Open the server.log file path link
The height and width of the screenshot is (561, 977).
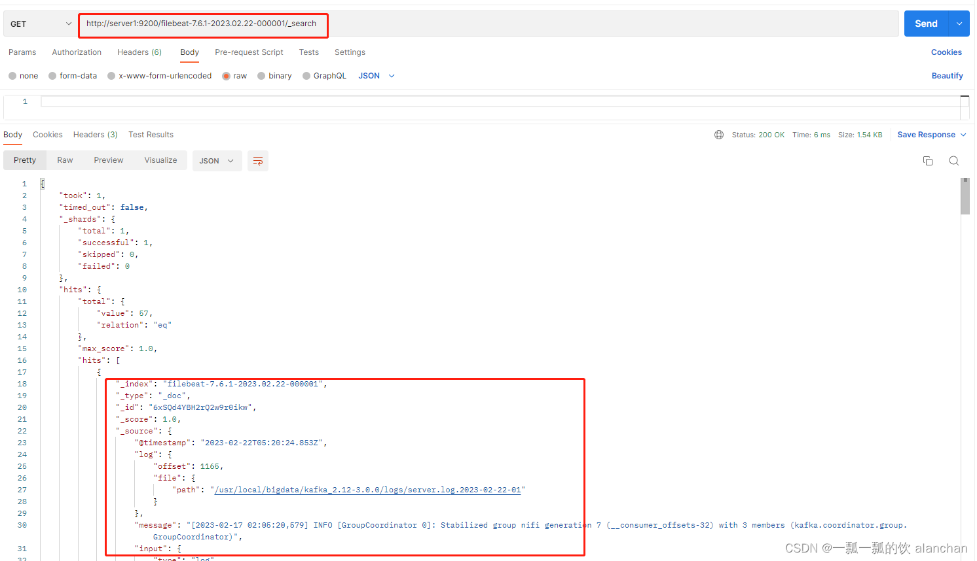click(x=368, y=489)
